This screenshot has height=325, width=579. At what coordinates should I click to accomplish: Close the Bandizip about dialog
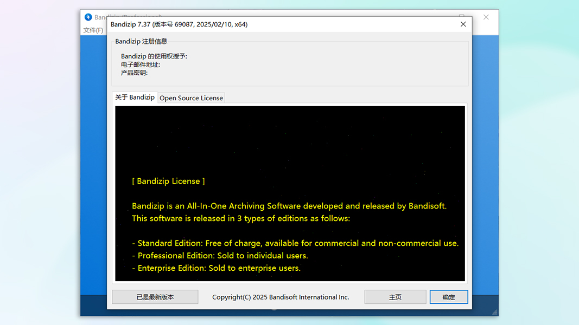tap(463, 24)
